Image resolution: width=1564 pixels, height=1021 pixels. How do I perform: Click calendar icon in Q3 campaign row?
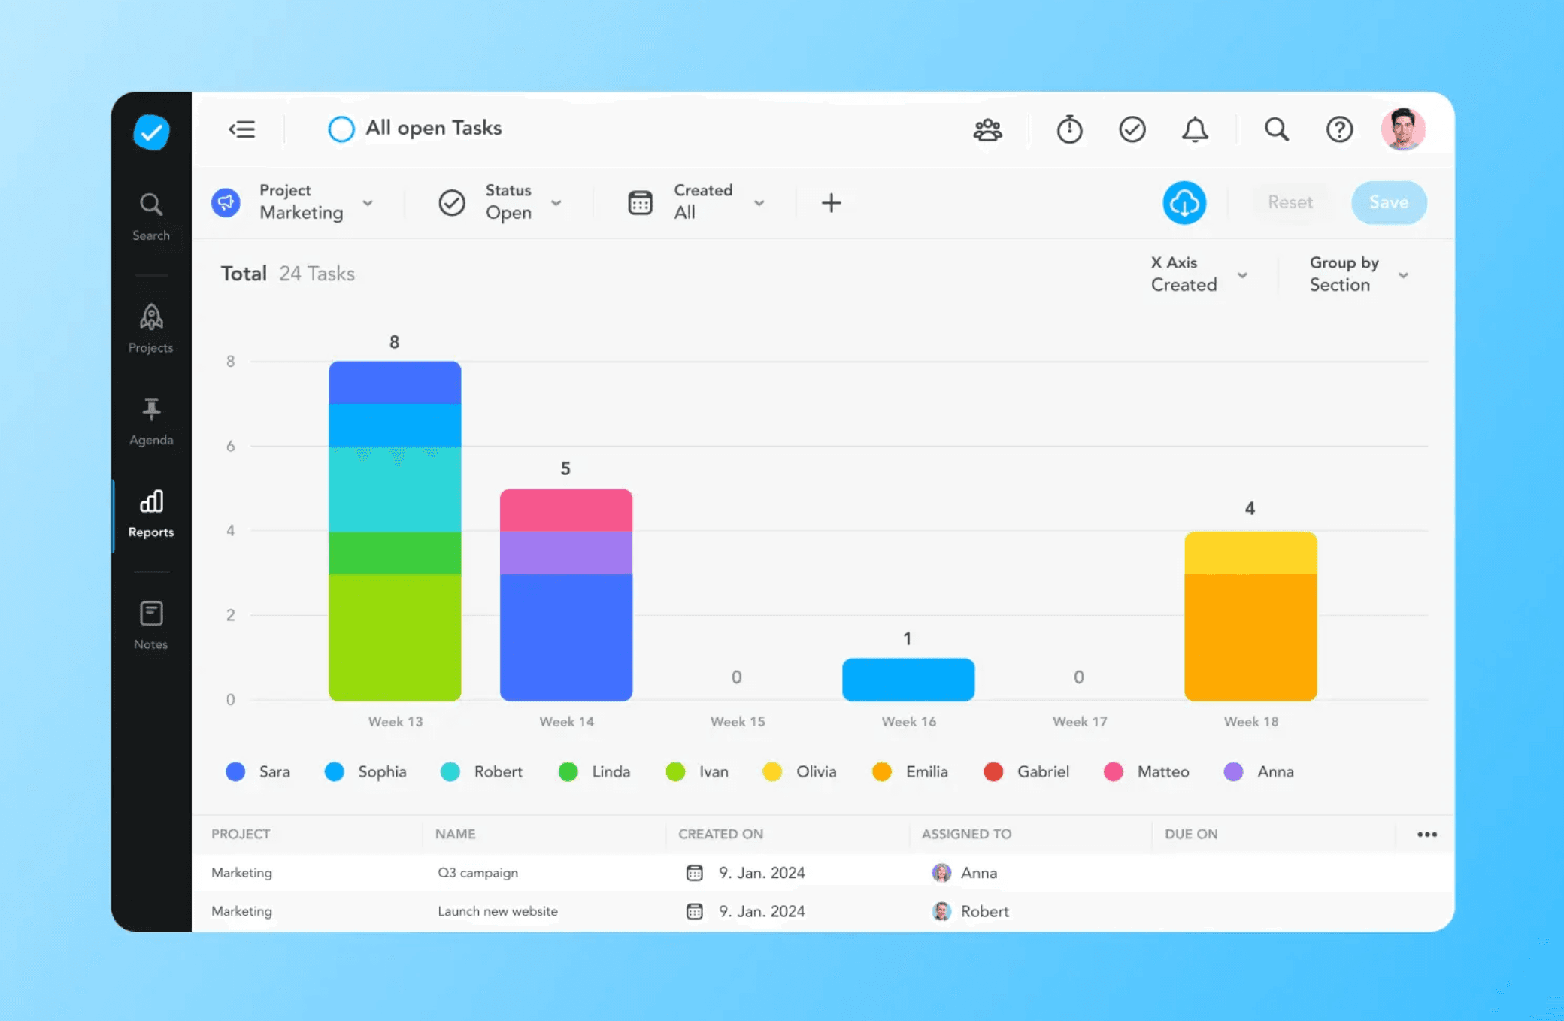(x=695, y=873)
